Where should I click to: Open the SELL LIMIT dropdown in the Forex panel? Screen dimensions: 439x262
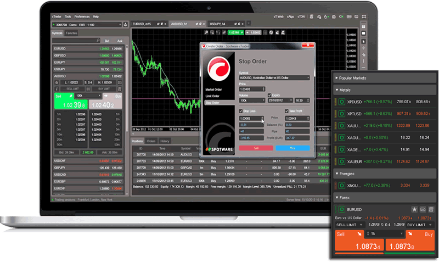350,225
